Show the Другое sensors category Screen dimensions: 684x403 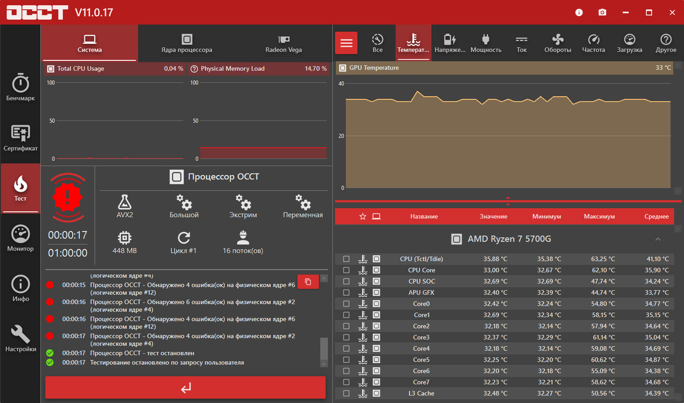[666, 43]
